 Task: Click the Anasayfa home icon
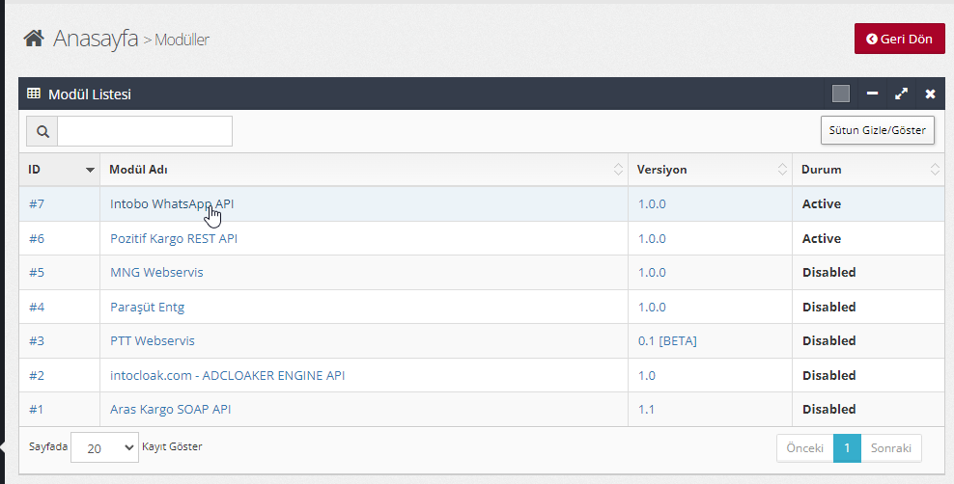34,39
